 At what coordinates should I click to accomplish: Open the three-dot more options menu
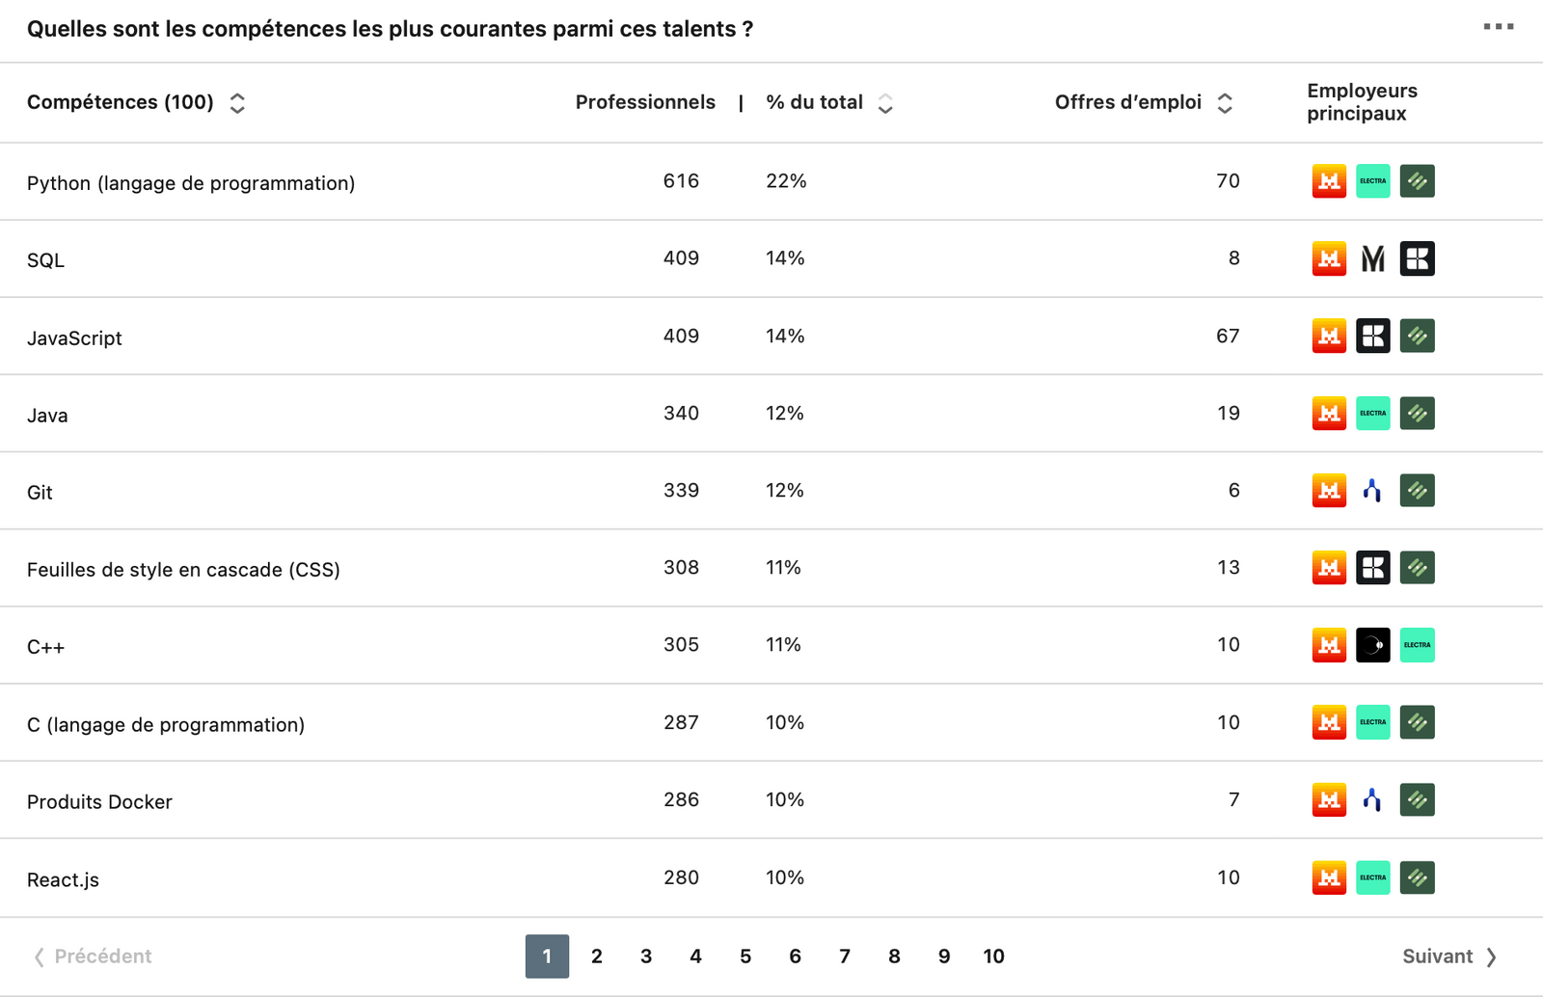(1498, 27)
